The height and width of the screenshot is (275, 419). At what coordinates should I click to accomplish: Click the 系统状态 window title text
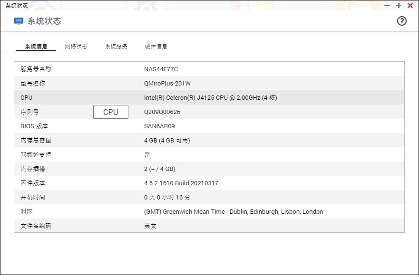[x=17, y=6]
